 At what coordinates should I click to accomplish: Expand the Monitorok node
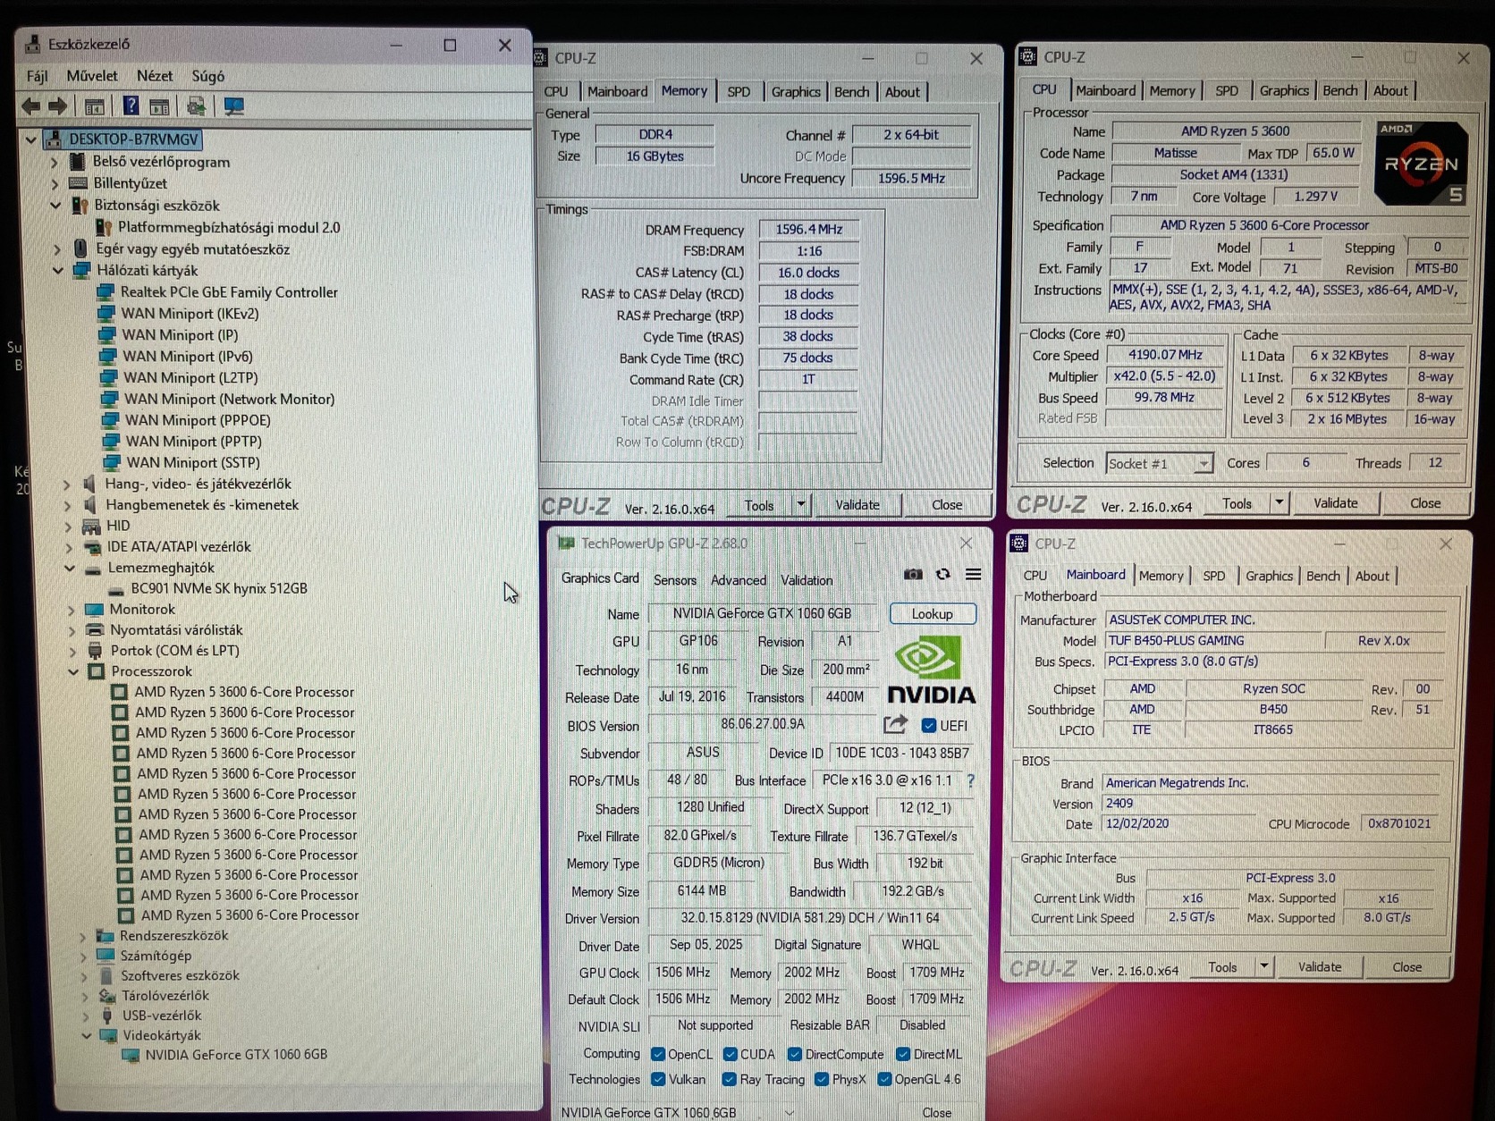pos(71,610)
